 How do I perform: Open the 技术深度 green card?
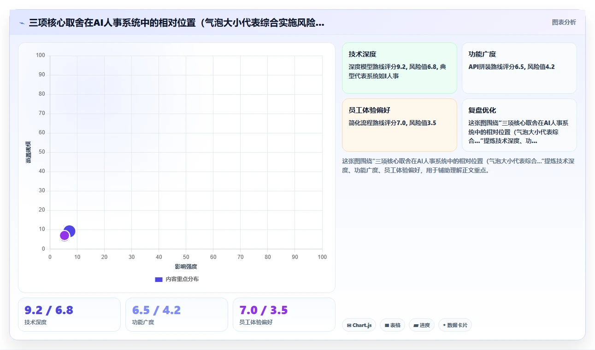point(399,68)
